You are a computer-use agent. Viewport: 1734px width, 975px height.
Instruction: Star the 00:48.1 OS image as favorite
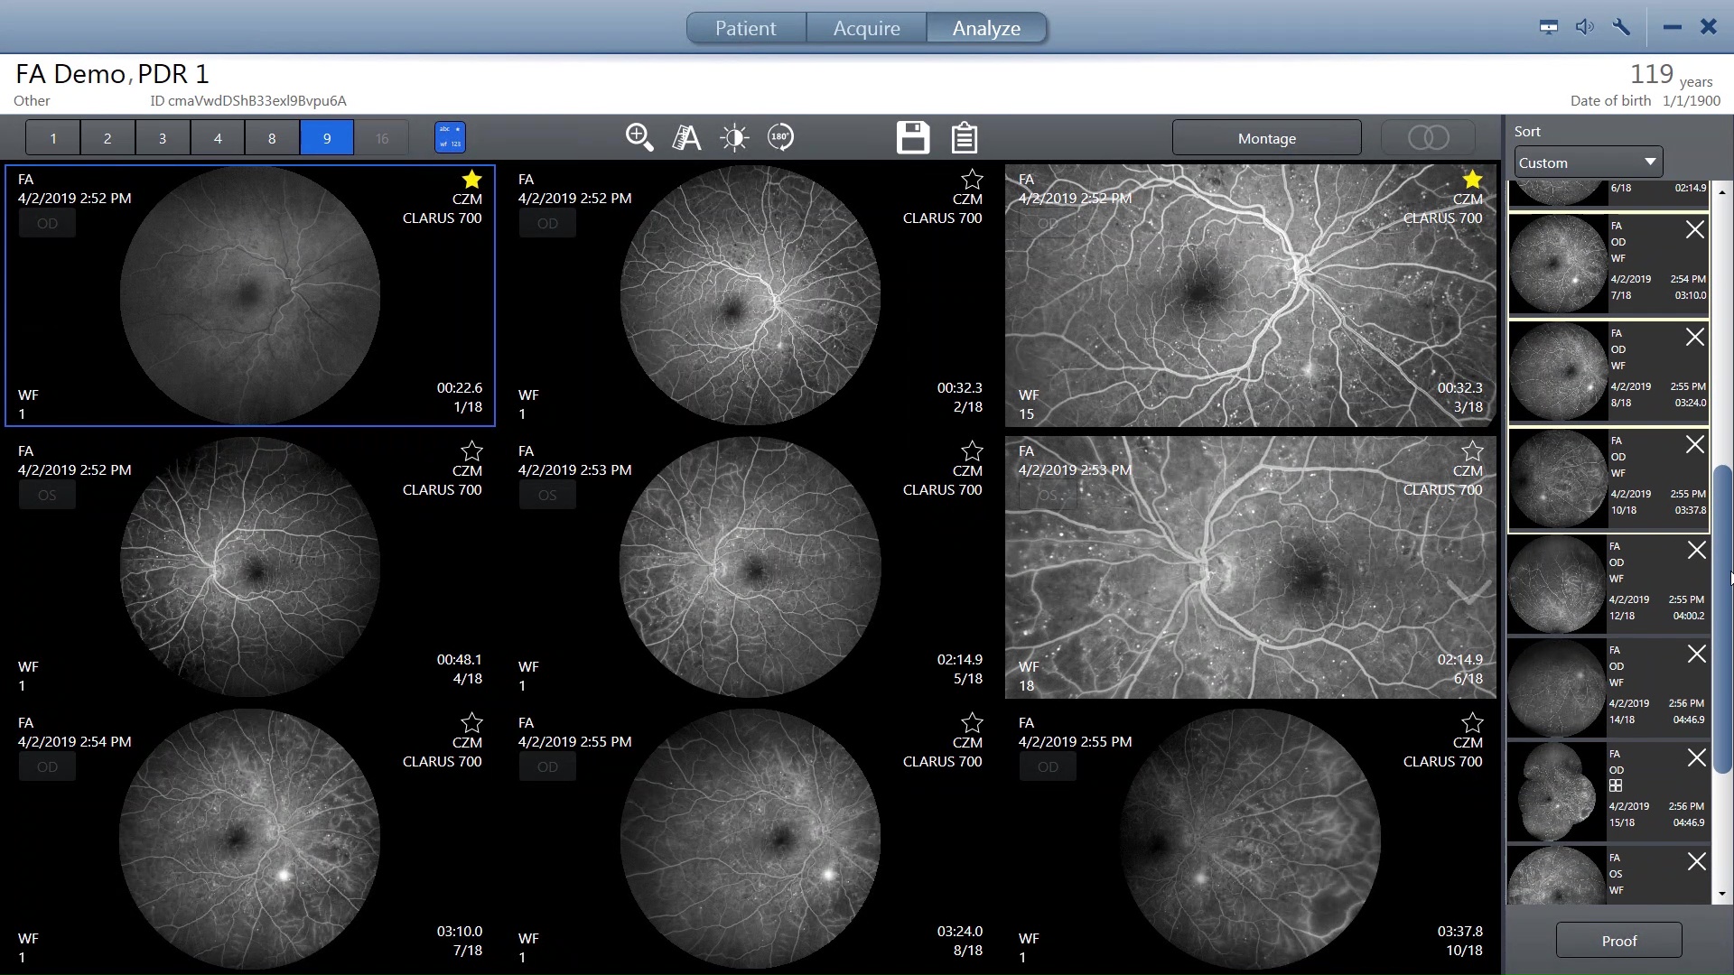(471, 451)
